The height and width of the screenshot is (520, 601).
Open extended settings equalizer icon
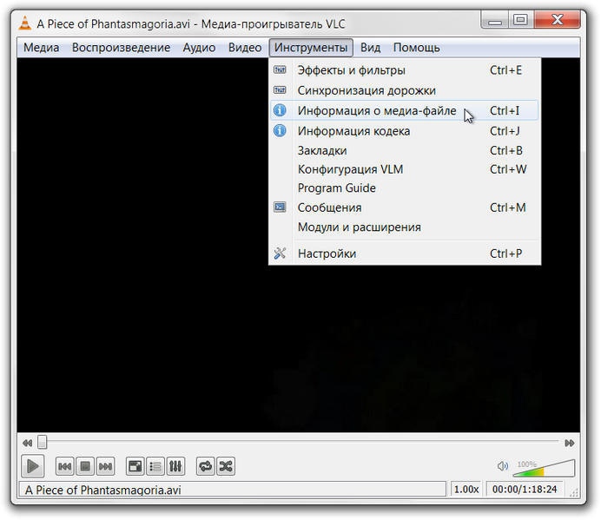click(x=175, y=466)
